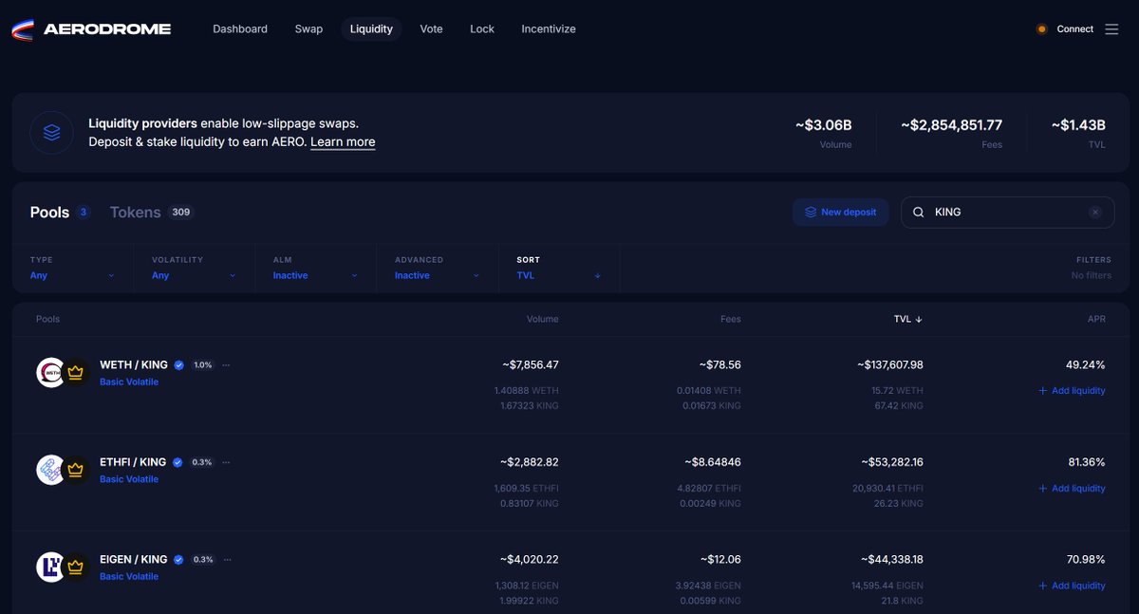Open the ETHFI / KING pool name
This screenshot has height=614, width=1139.
point(133,462)
